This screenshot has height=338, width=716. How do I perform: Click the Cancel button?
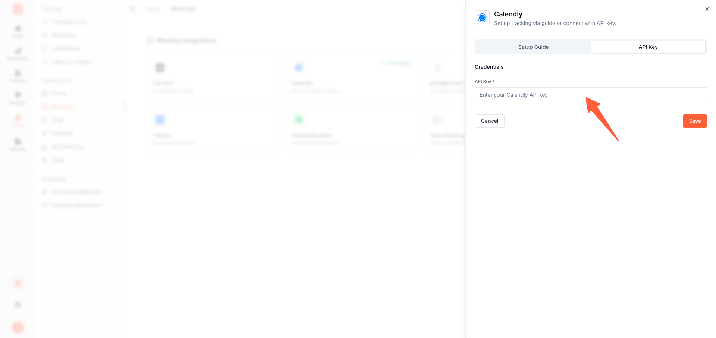(490, 121)
